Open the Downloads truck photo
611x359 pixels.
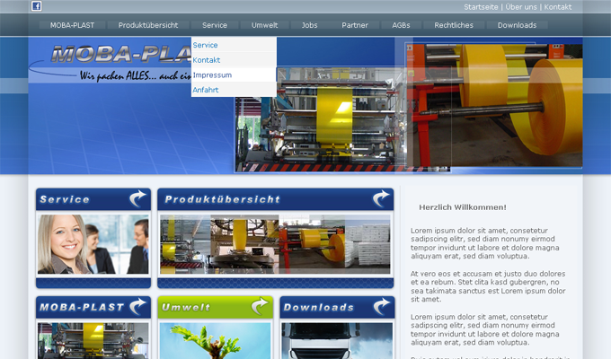pyautogui.click(x=337, y=341)
